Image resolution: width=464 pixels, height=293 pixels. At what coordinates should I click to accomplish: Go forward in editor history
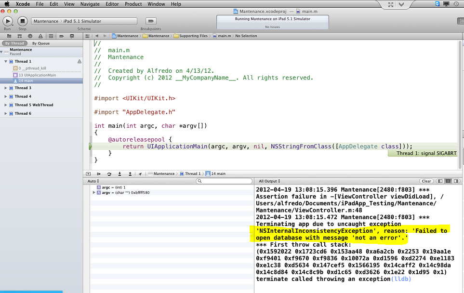click(105, 36)
